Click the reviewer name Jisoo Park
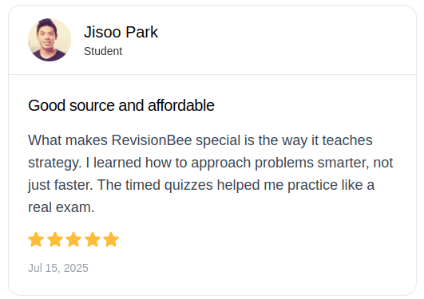424x299 pixels. click(121, 32)
